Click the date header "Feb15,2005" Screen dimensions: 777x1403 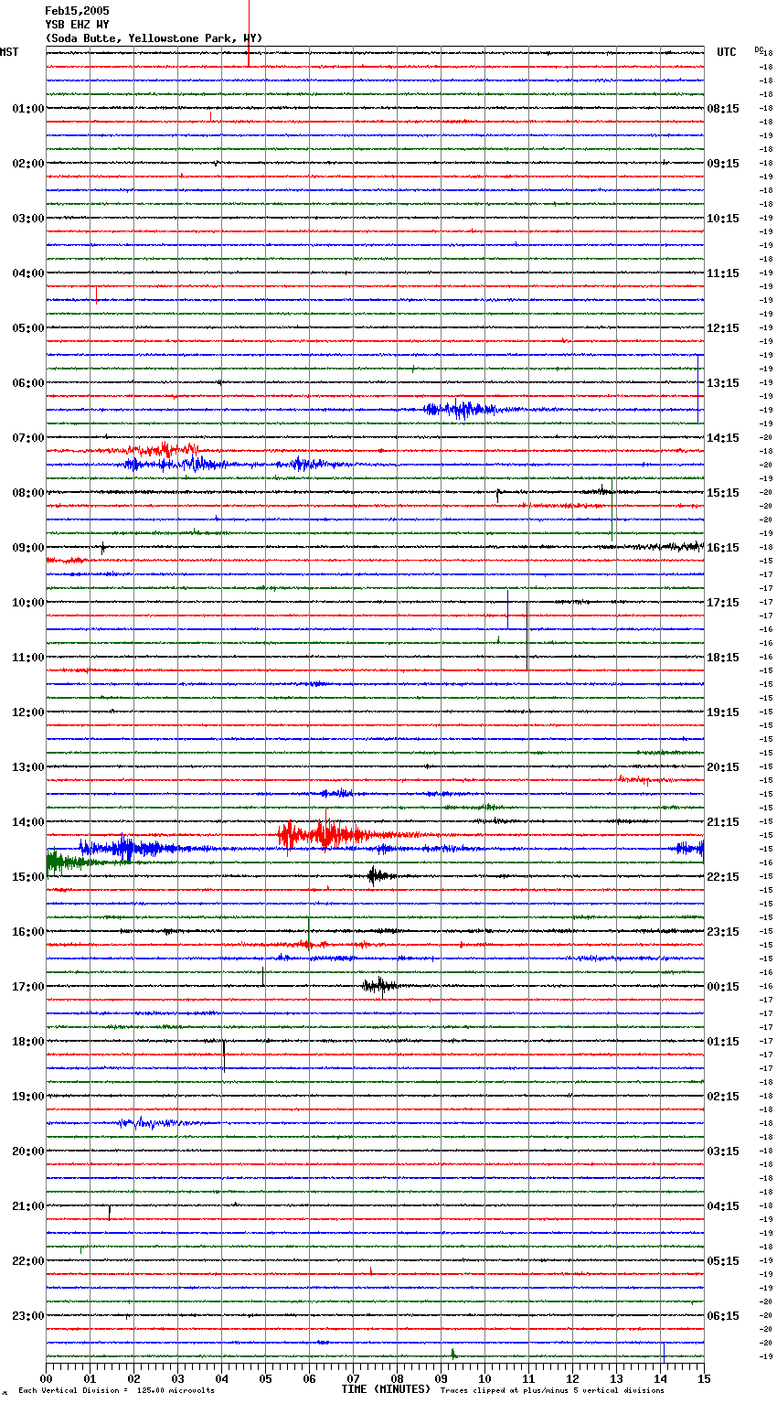pyautogui.click(x=77, y=11)
